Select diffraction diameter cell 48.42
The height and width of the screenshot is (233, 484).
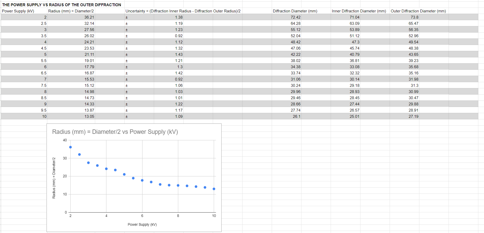(x=296, y=42)
